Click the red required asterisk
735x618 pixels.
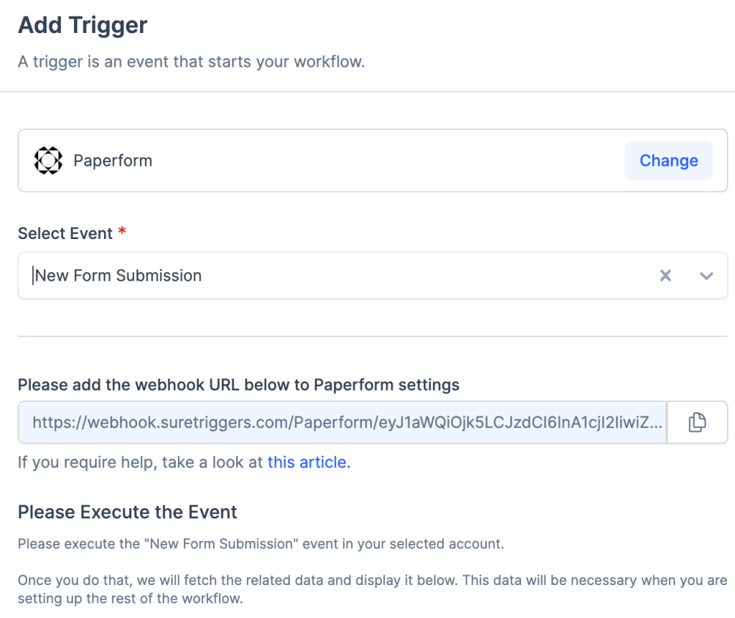[122, 233]
